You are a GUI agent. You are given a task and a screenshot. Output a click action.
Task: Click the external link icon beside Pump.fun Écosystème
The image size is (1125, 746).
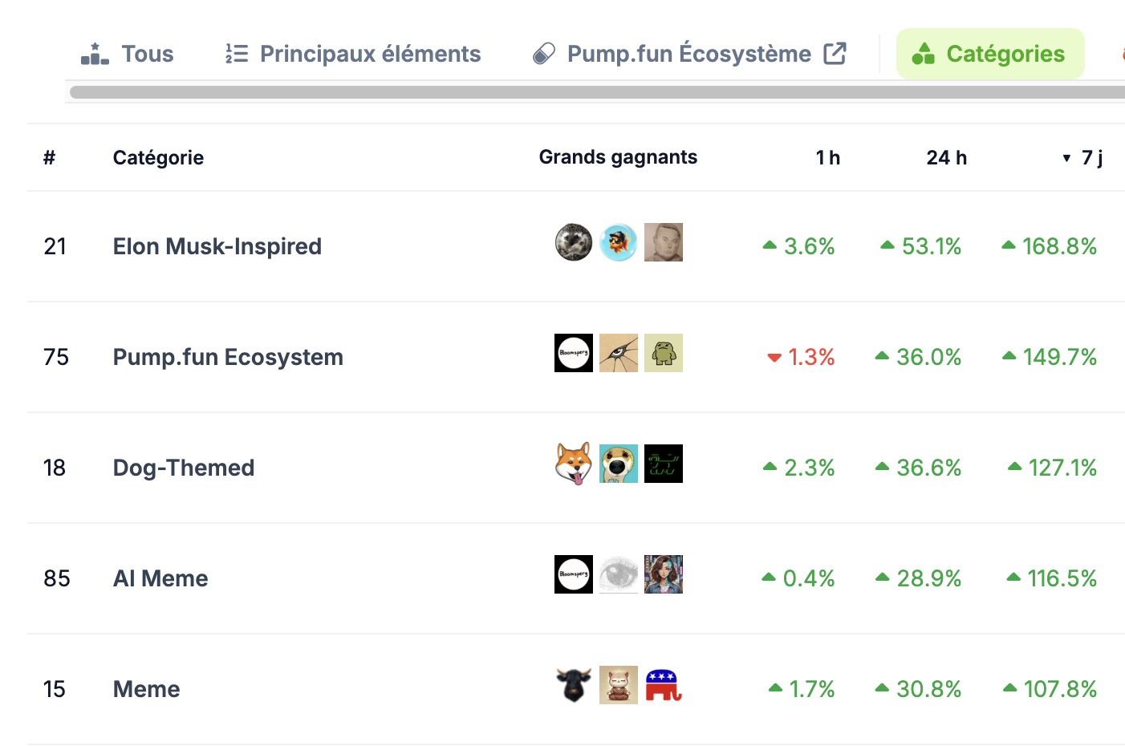pyautogui.click(x=835, y=54)
